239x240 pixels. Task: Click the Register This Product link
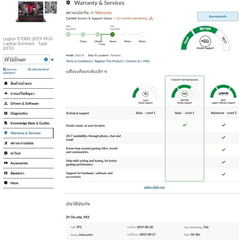pos(109,61)
